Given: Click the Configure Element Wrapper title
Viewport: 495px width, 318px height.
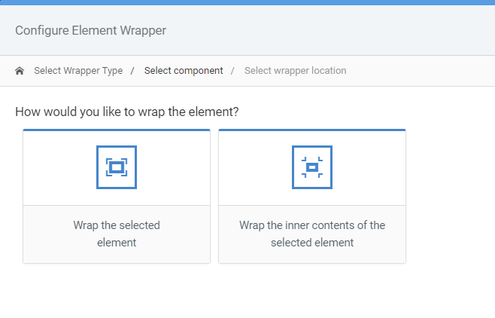Looking at the screenshot, I should (90, 31).
